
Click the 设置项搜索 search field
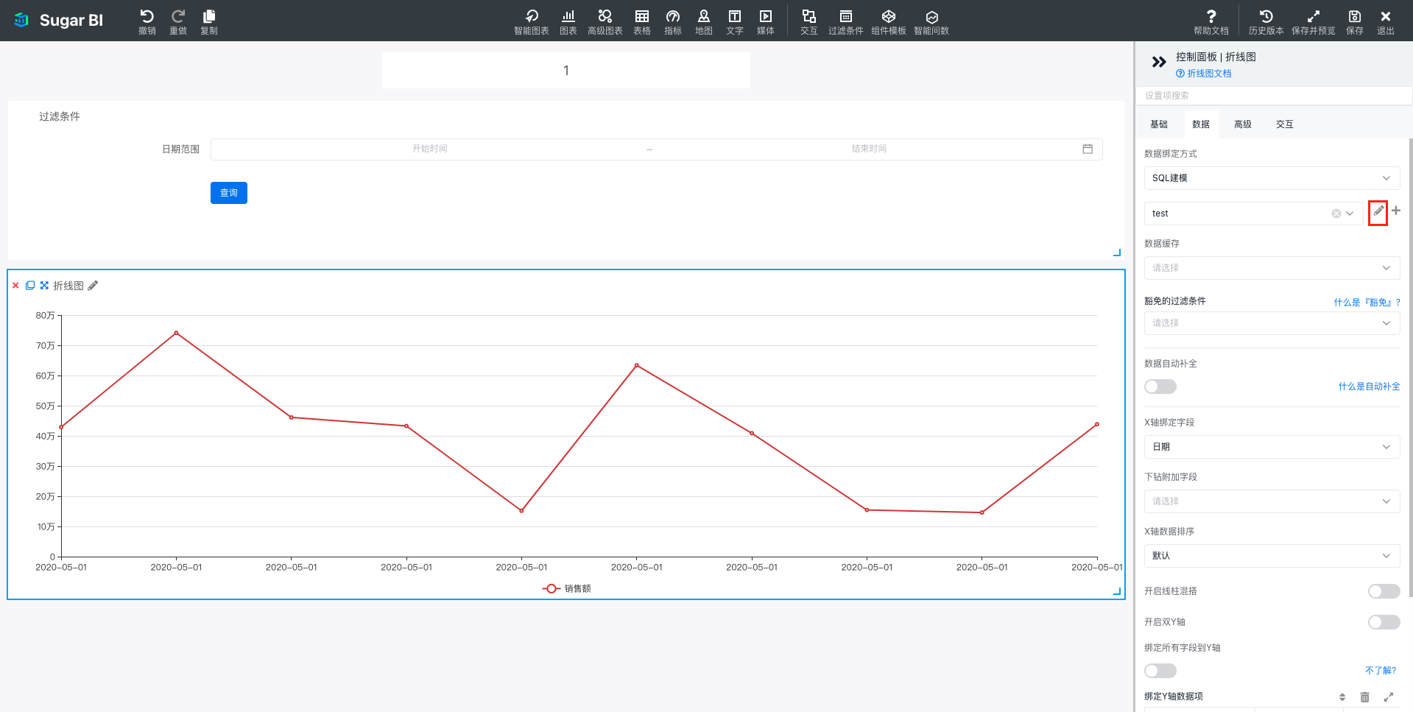click(1273, 96)
